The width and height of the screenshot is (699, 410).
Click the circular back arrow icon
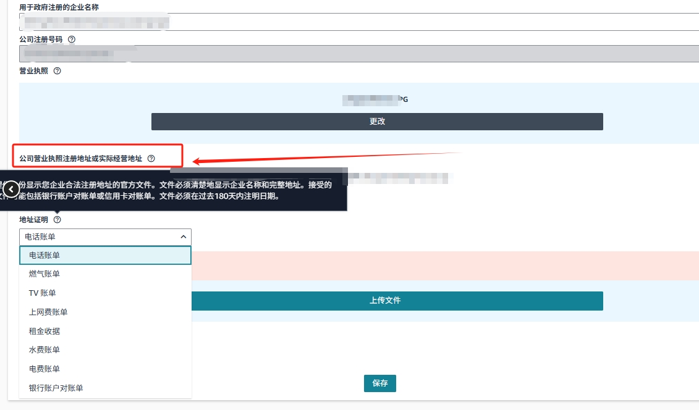(x=12, y=190)
